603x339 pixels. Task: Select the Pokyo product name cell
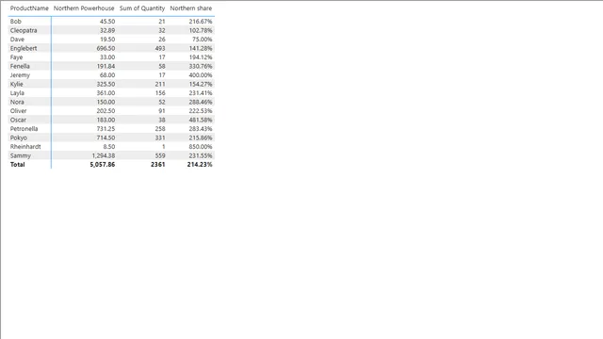pyautogui.click(x=19, y=137)
